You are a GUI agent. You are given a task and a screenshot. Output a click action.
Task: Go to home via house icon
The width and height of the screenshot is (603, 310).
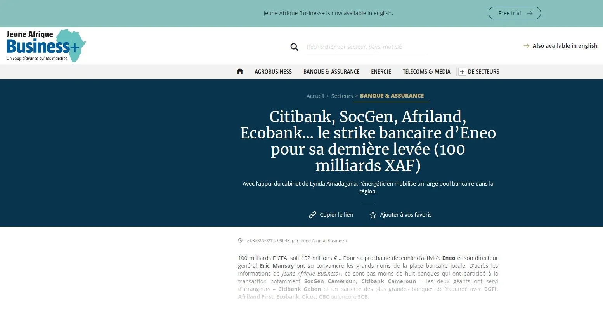click(x=240, y=71)
